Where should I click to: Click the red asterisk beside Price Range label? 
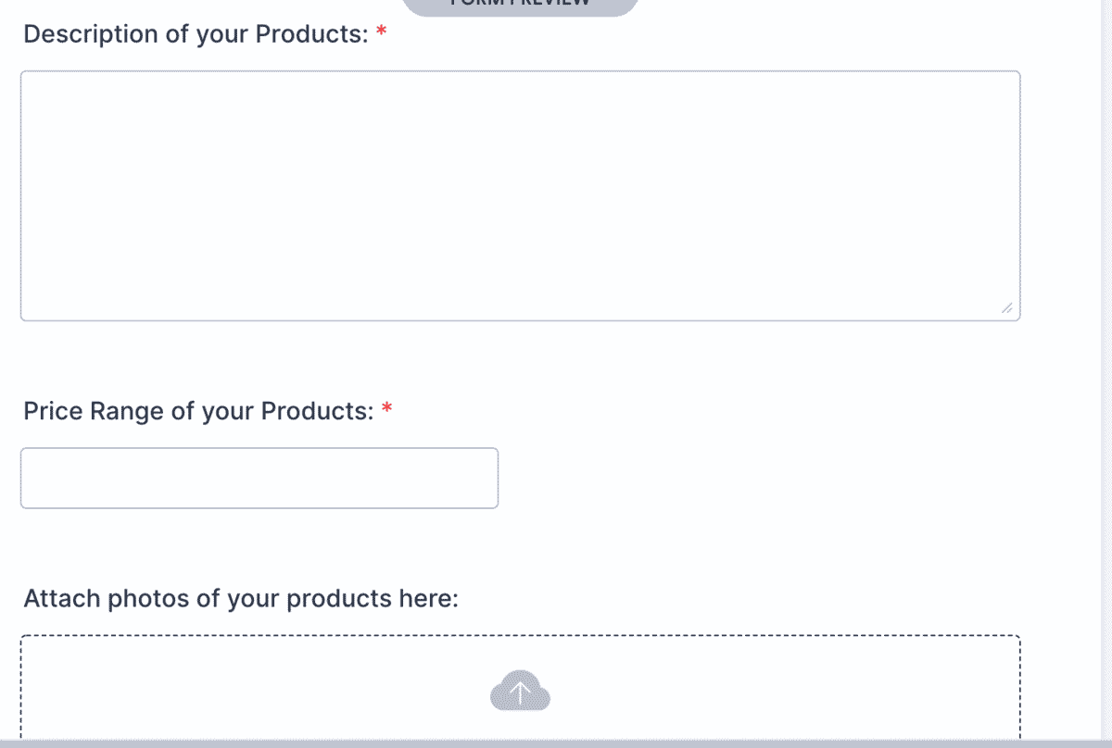point(387,410)
